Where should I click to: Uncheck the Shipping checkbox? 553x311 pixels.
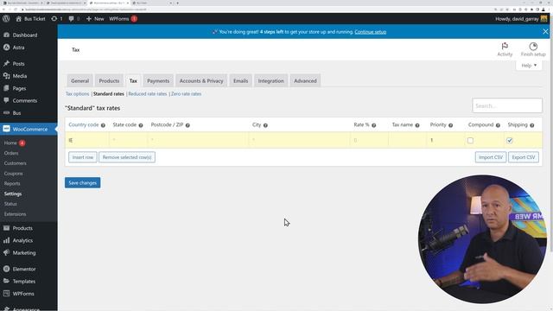pyautogui.click(x=509, y=140)
